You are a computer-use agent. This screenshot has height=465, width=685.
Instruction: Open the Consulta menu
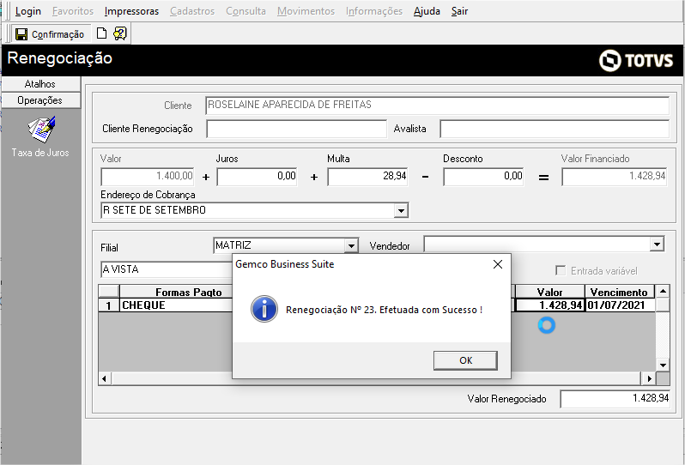[x=246, y=11]
